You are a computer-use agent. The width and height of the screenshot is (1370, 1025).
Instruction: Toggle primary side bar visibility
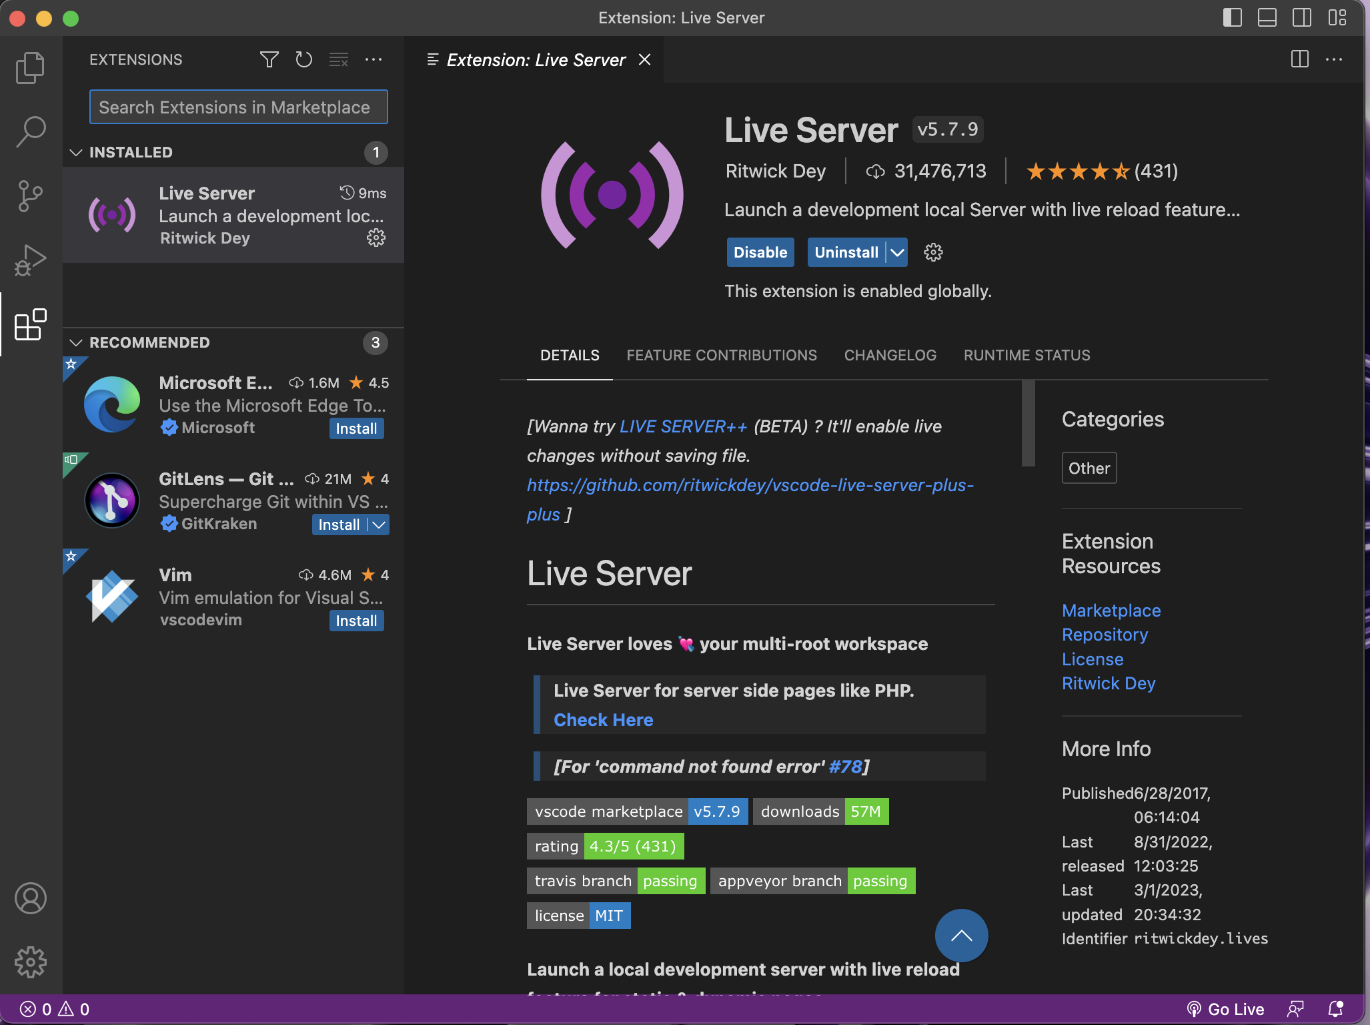pos(1233,17)
